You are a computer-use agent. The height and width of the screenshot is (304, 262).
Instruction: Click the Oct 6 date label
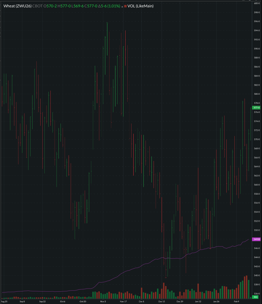coord(63,301)
